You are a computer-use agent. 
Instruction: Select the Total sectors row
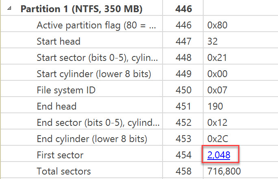pyautogui.click(x=64, y=171)
